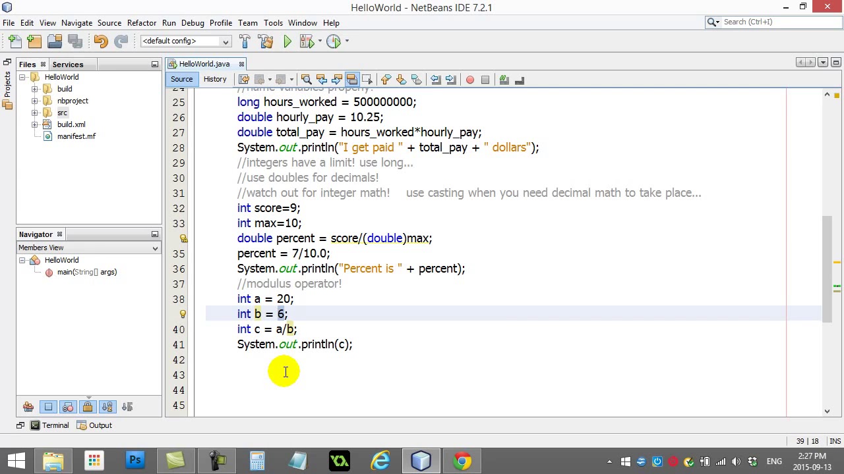Screen dimensions: 844x474
Task: Open the Navigate menu
Action: tap(77, 23)
